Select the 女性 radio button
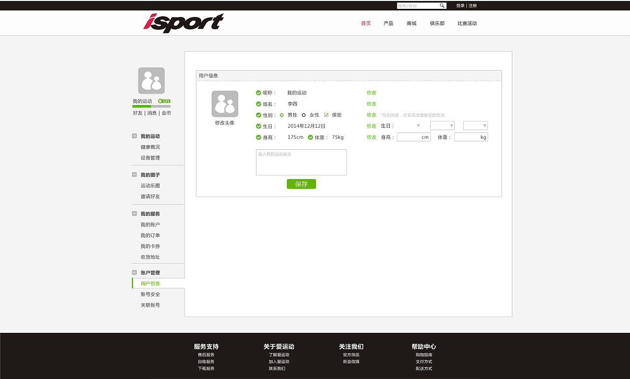This screenshot has height=379, width=630. click(304, 115)
